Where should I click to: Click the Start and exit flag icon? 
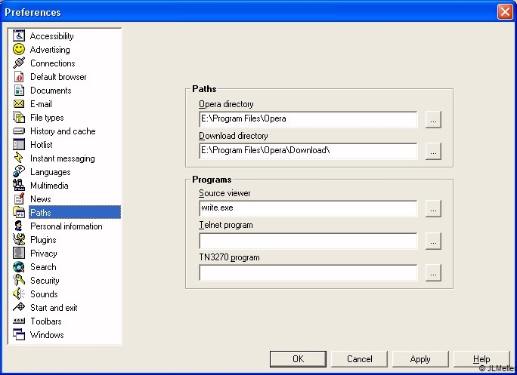pos(19,307)
